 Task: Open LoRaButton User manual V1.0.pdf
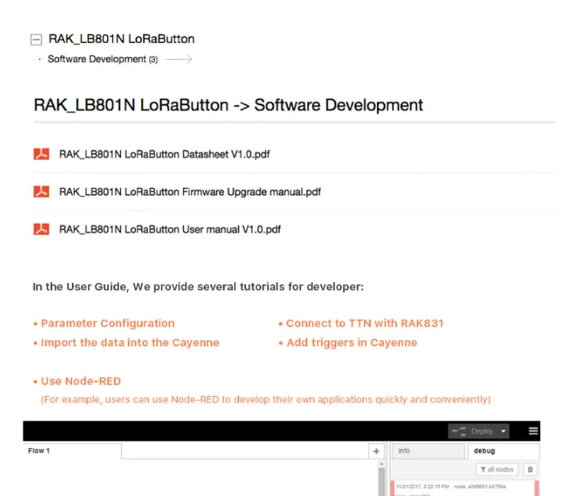coord(170,229)
